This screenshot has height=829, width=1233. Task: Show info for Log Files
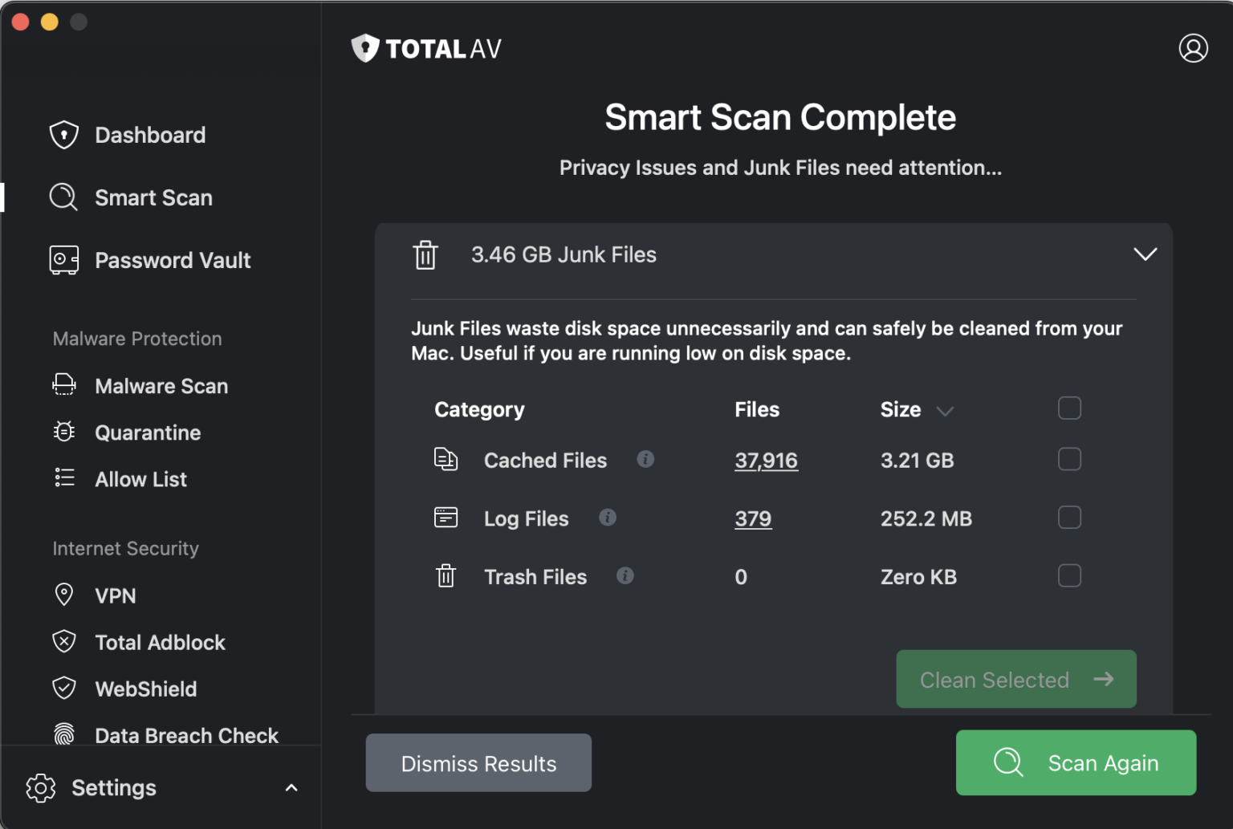click(608, 518)
